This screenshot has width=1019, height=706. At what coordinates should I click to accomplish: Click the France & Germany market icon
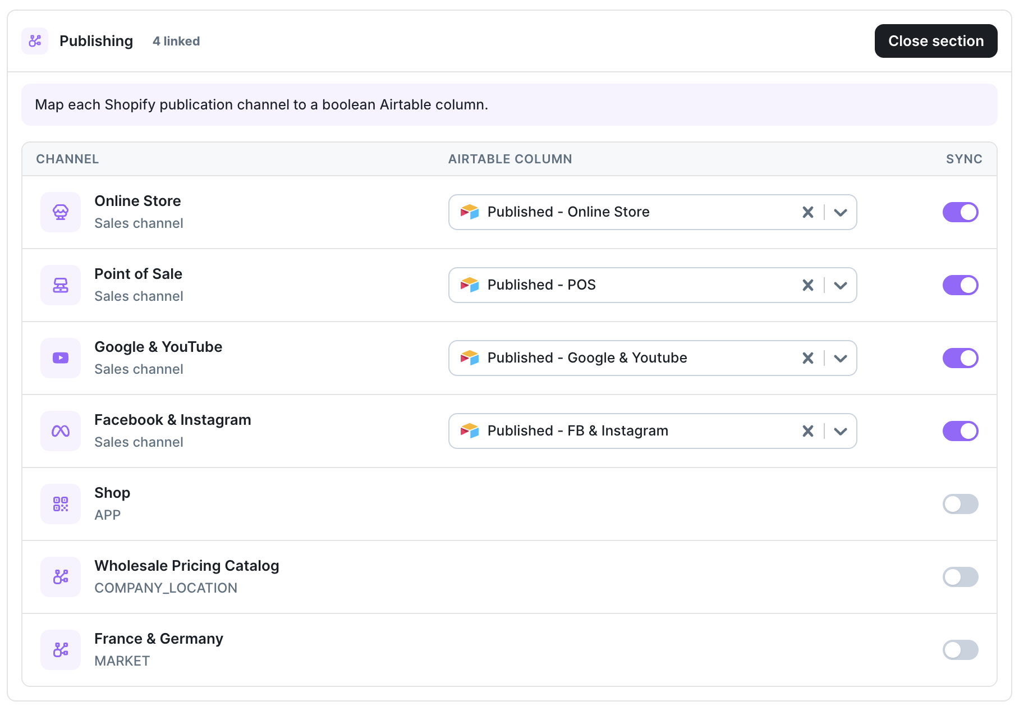[61, 650]
